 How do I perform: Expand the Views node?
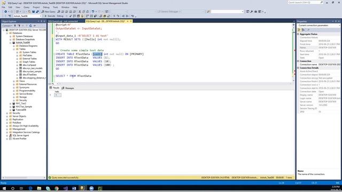(x=14, y=81)
